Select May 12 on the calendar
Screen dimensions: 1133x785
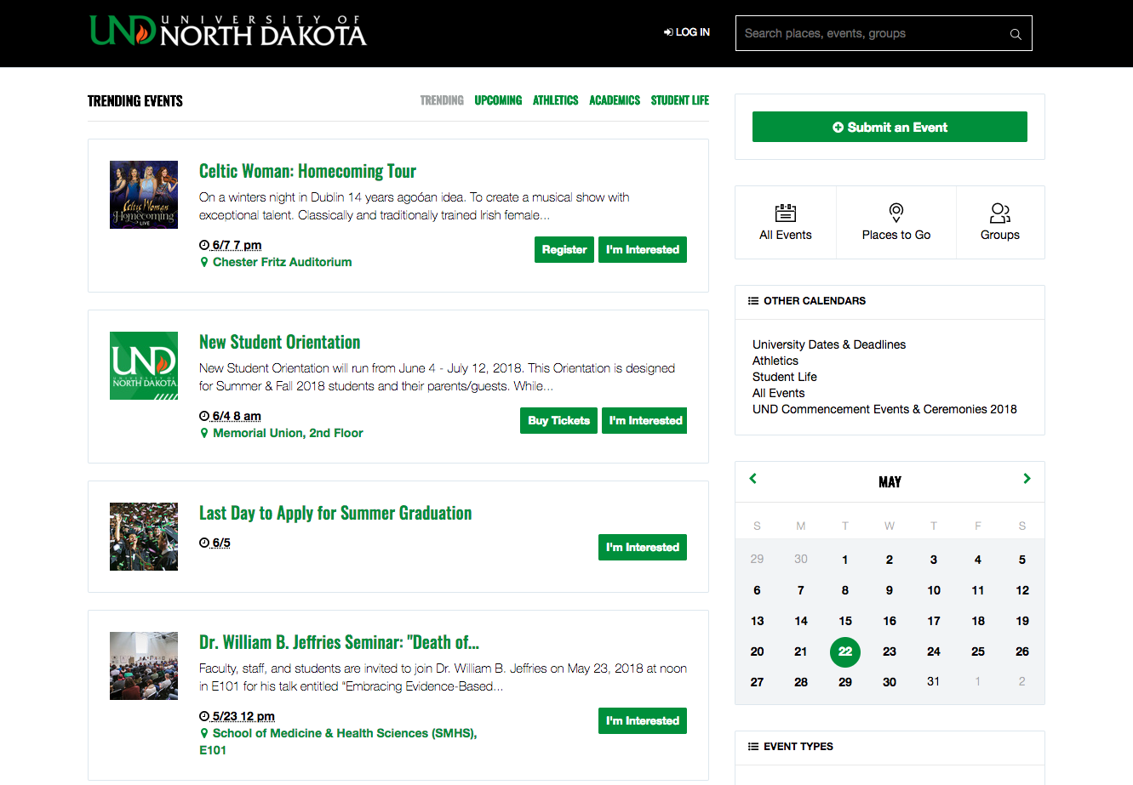pyautogui.click(x=1022, y=590)
